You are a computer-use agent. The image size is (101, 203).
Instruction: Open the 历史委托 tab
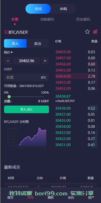coord(83,20)
